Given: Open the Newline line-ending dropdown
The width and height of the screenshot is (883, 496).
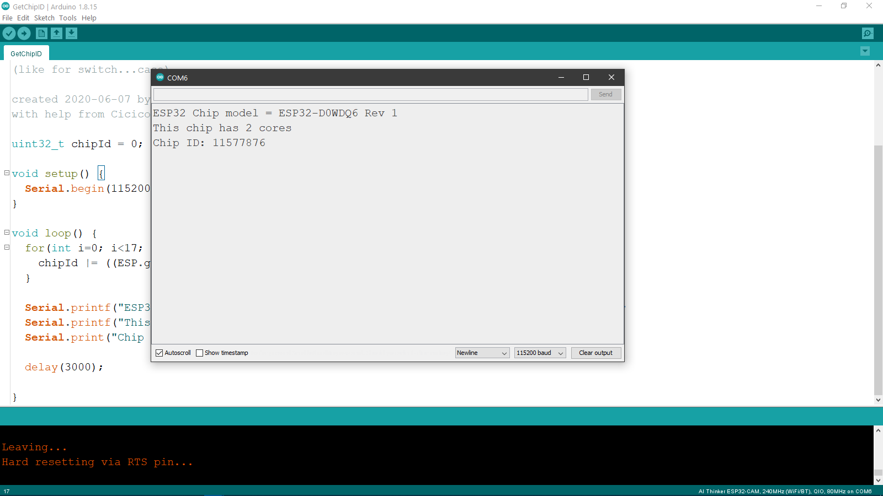Looking at the screenshot, I should (482, 353).
